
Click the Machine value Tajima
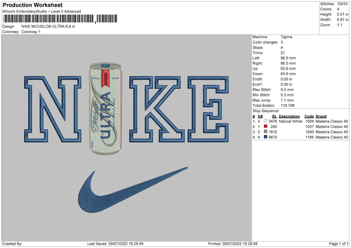286,37
